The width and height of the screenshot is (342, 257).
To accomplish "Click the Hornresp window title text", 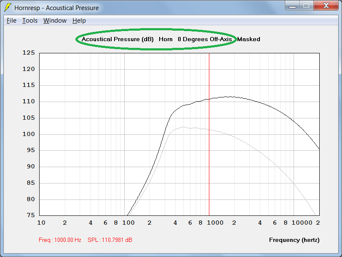I will point(56,8).
